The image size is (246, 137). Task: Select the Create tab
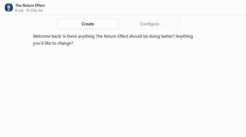pyautogui.click(x=88, y=24)
